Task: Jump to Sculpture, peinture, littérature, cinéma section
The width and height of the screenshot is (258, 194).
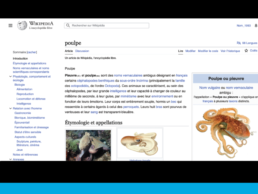Action: pos(29,143)
